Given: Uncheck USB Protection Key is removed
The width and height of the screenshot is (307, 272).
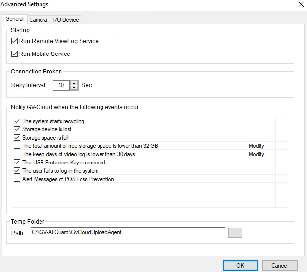Looking at the screenshot, I should pos(18,163).
